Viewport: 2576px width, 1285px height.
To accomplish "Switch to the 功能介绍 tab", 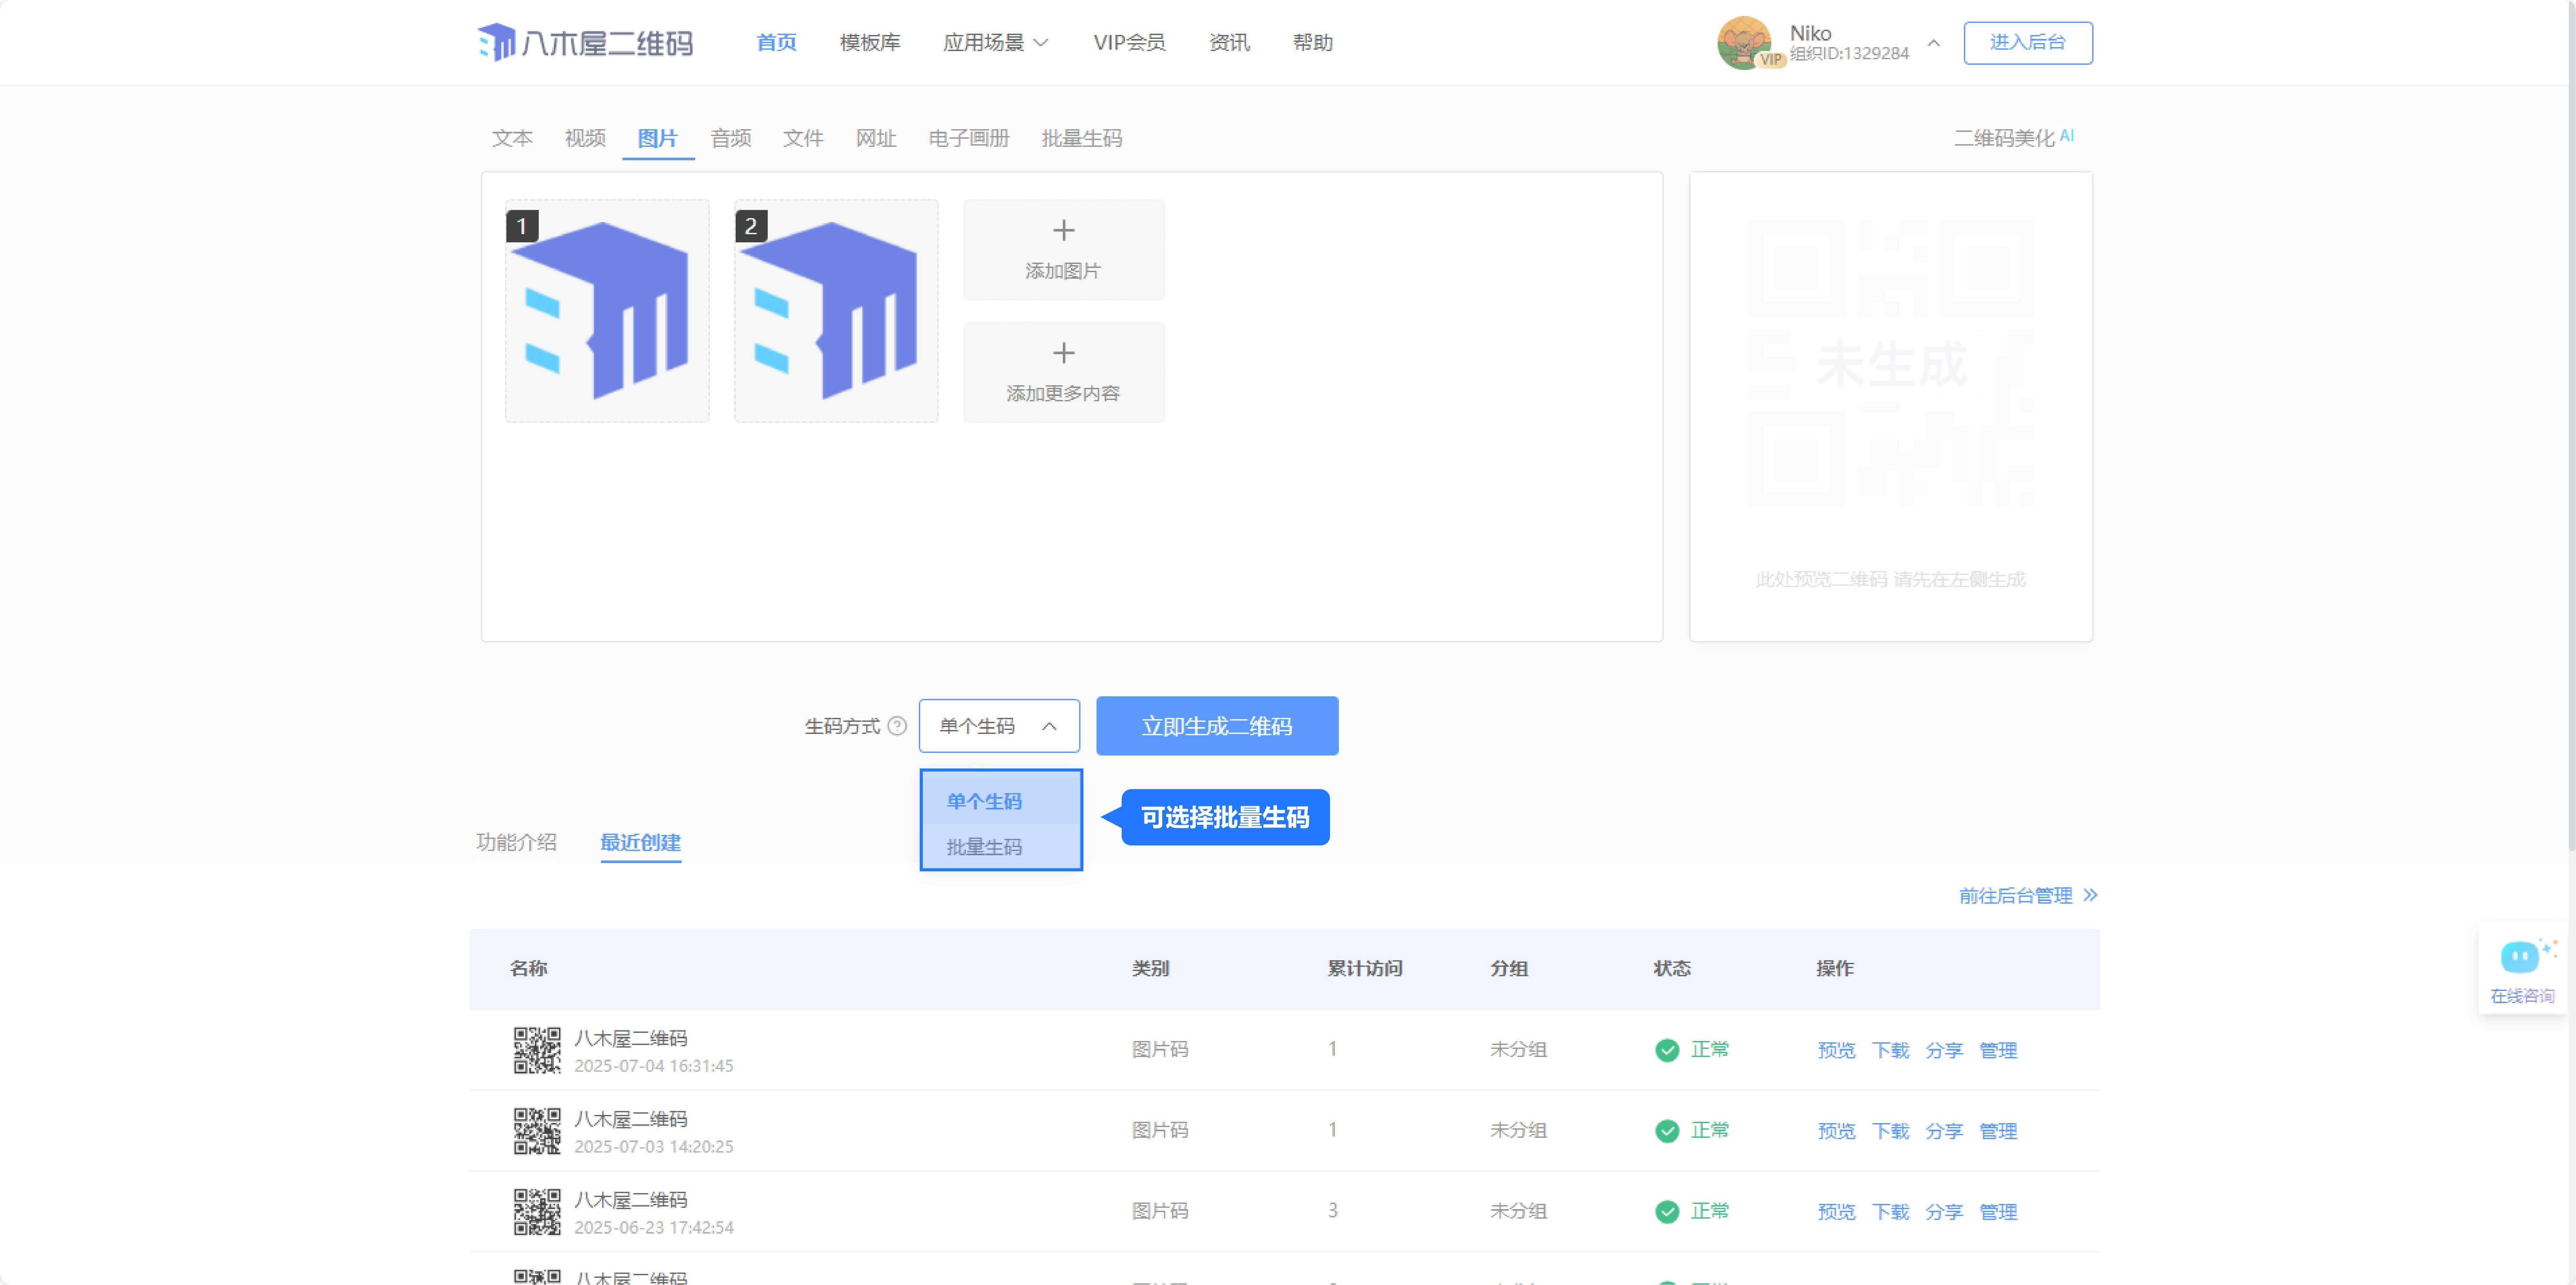I will tap(516, 842).
